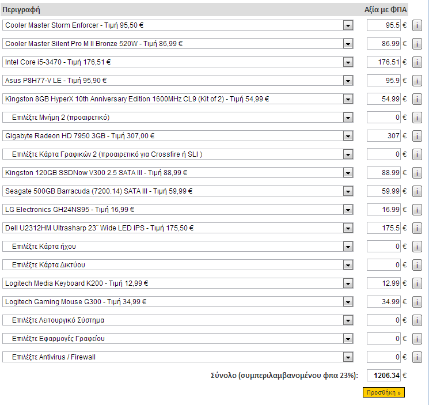Click the 307 price field
This screenshot has height=405, width=429.
coord(384,136)
